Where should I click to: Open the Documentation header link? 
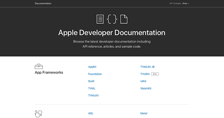43,3
